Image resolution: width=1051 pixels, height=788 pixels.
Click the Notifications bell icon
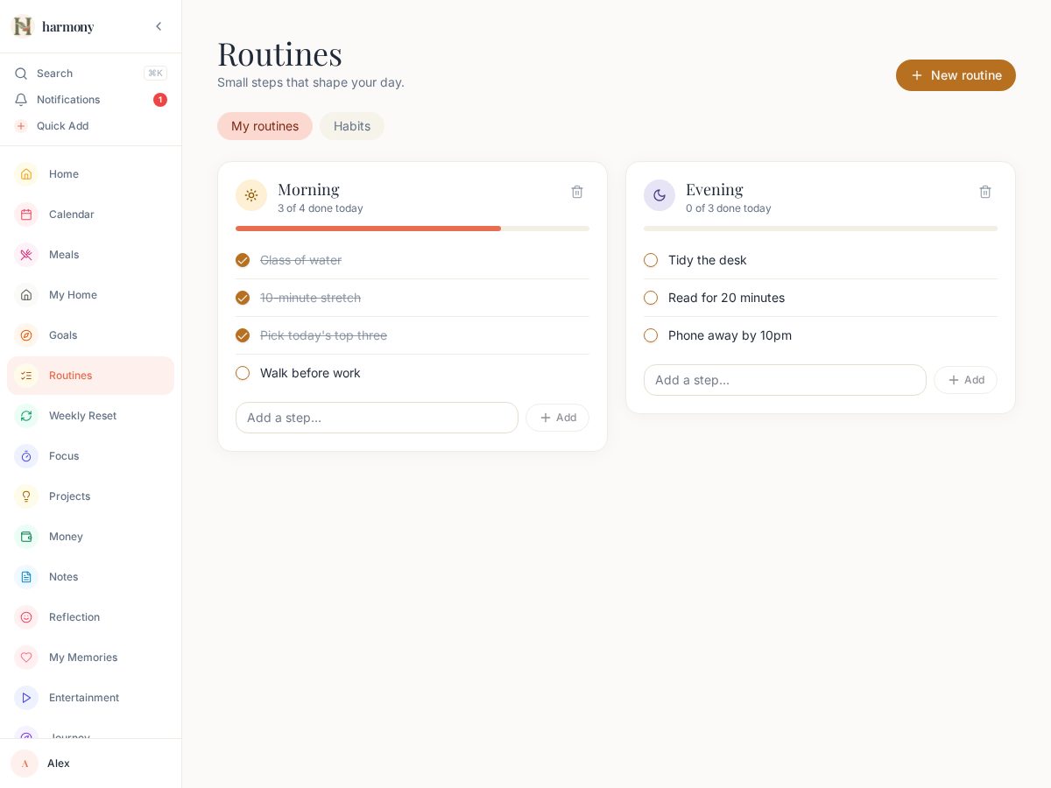click(21, 100)
